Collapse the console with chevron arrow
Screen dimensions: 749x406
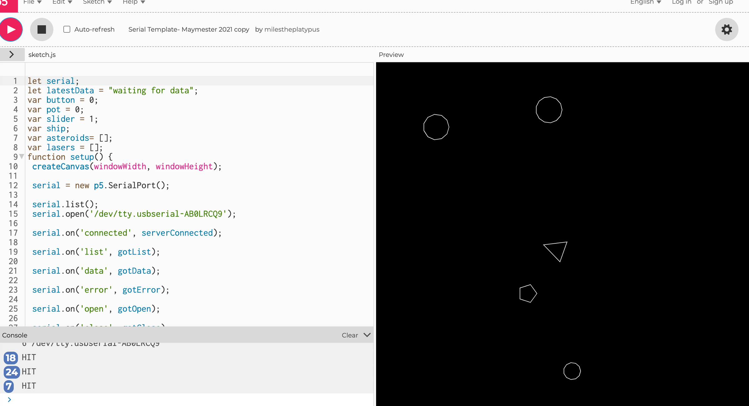point(367,335)
